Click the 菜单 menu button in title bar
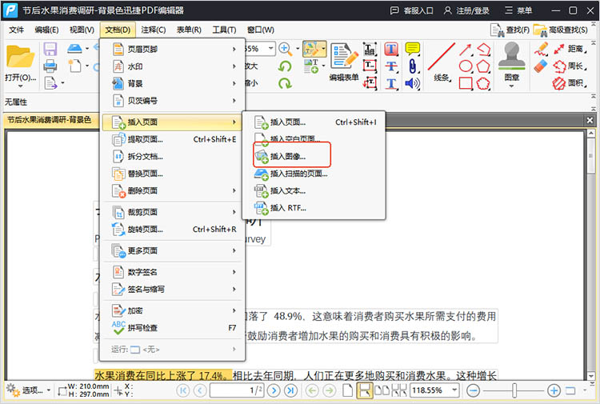This screenshot has width=600, height=404. (x=518, y=10)
